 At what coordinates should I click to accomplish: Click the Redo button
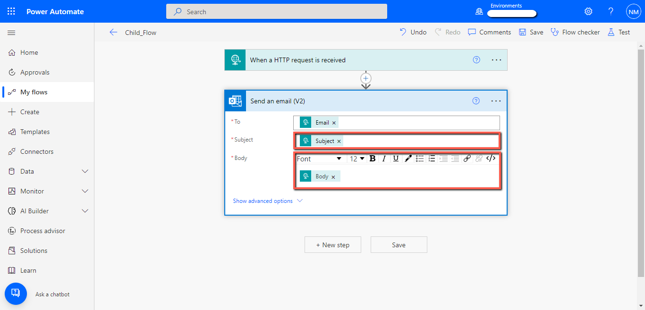447,32
